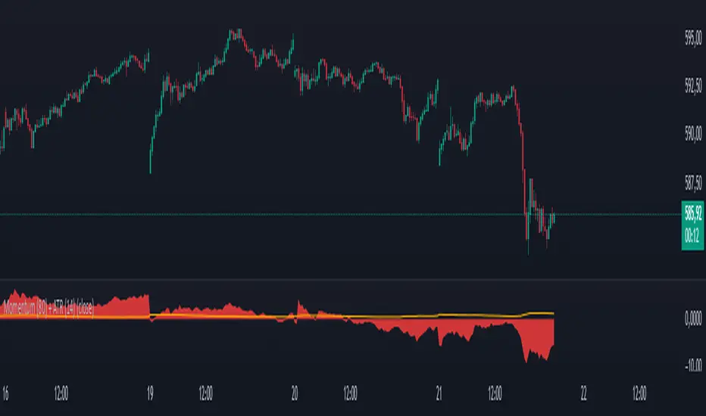Click the Momentum (80) + ATR (14) indicator label
This screenshot has height=416, width=706.
pyautogui.click(x=48, y=309)
